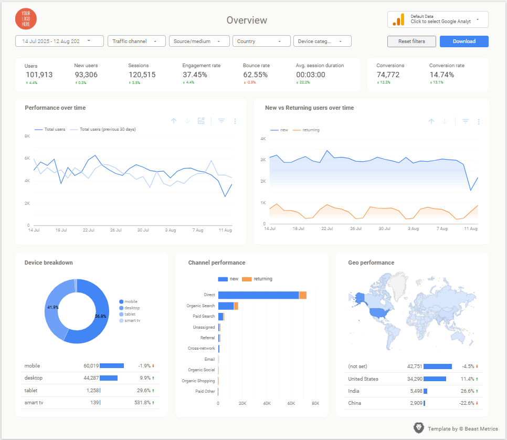
Task: Click the Paid Other channel label
Action: click(205, 392)
